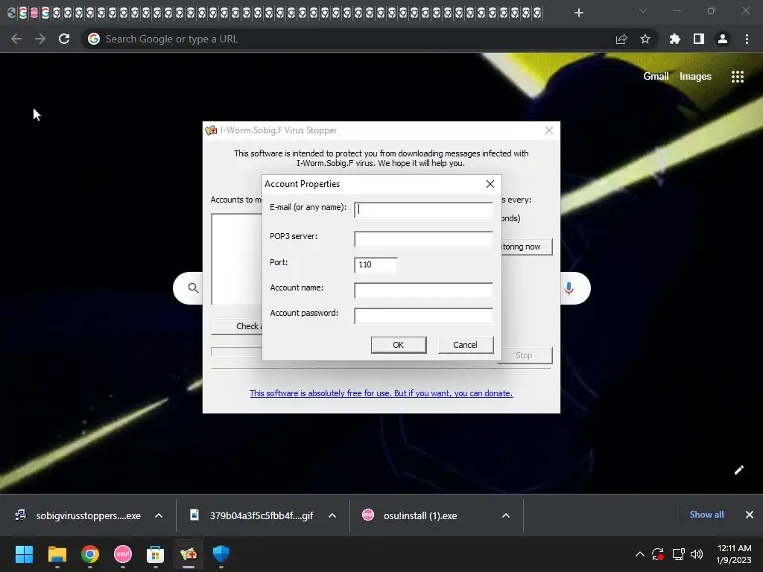
Task: Close the downloads bar
Action: tap(750, 515)
